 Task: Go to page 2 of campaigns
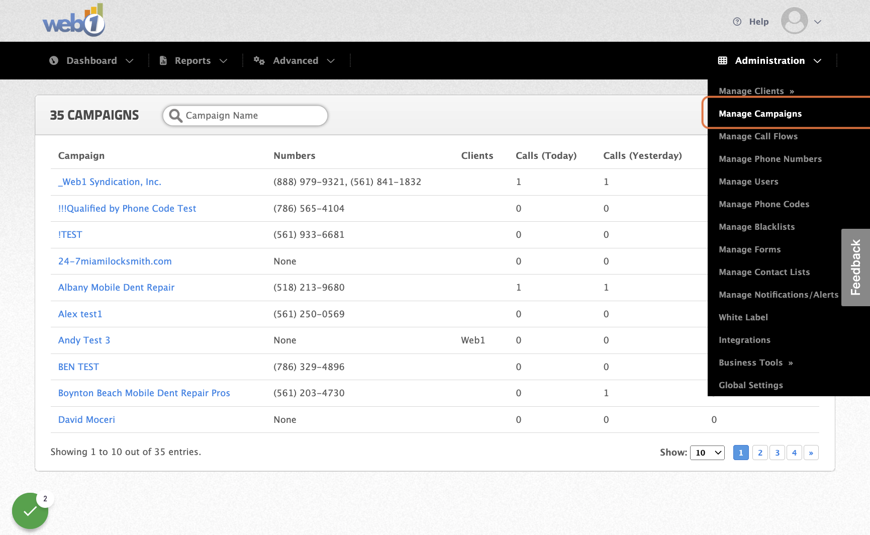(x=760, y=453)
